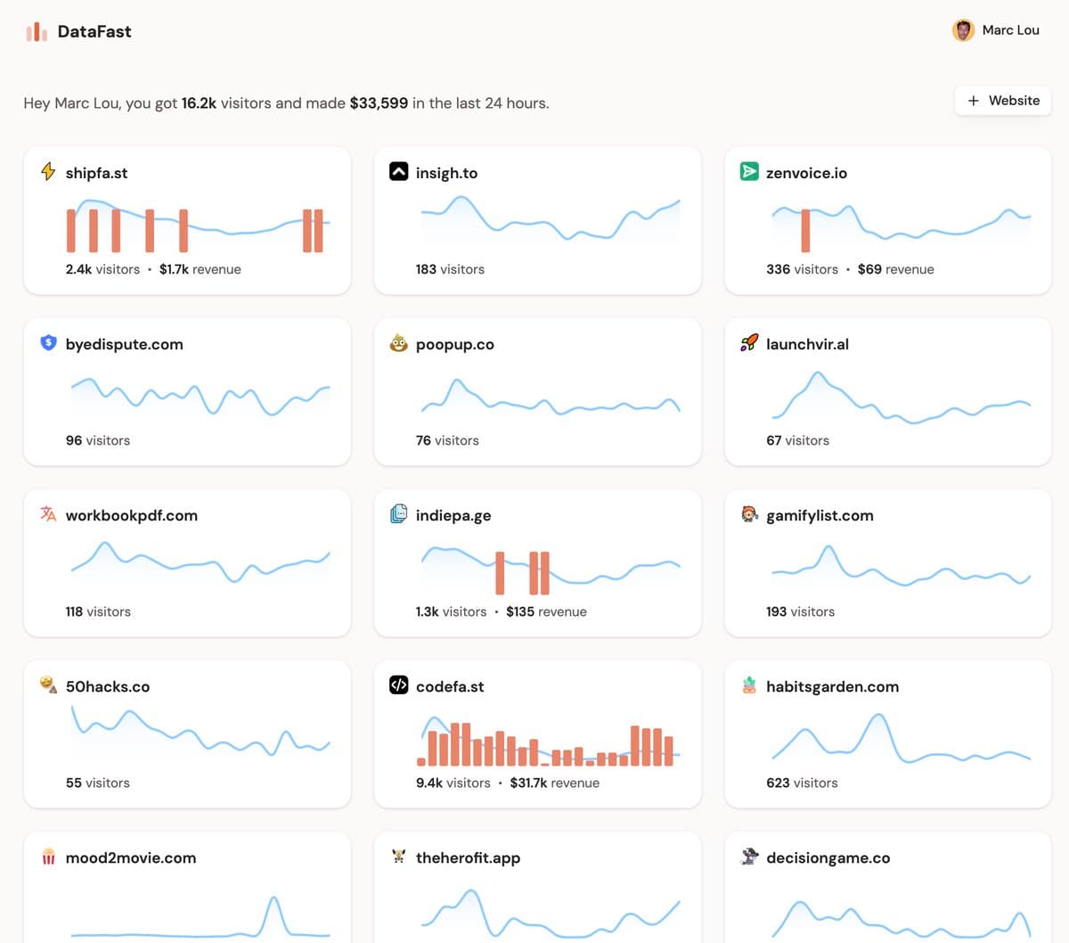Click the zenvoice.io green paper-plane icon

point(749,171)
